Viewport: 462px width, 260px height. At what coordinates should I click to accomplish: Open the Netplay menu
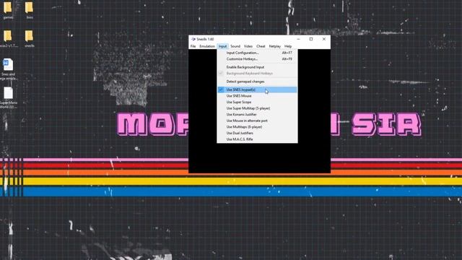pyautogui.click(x=274, y=46)
